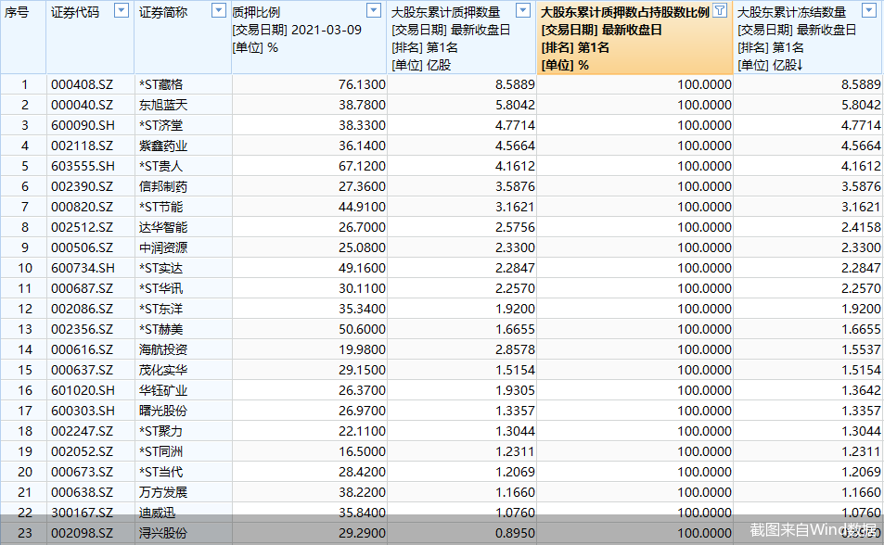Click the security name 茂化实华
The image size is (884, 545).
coord(163,370)
